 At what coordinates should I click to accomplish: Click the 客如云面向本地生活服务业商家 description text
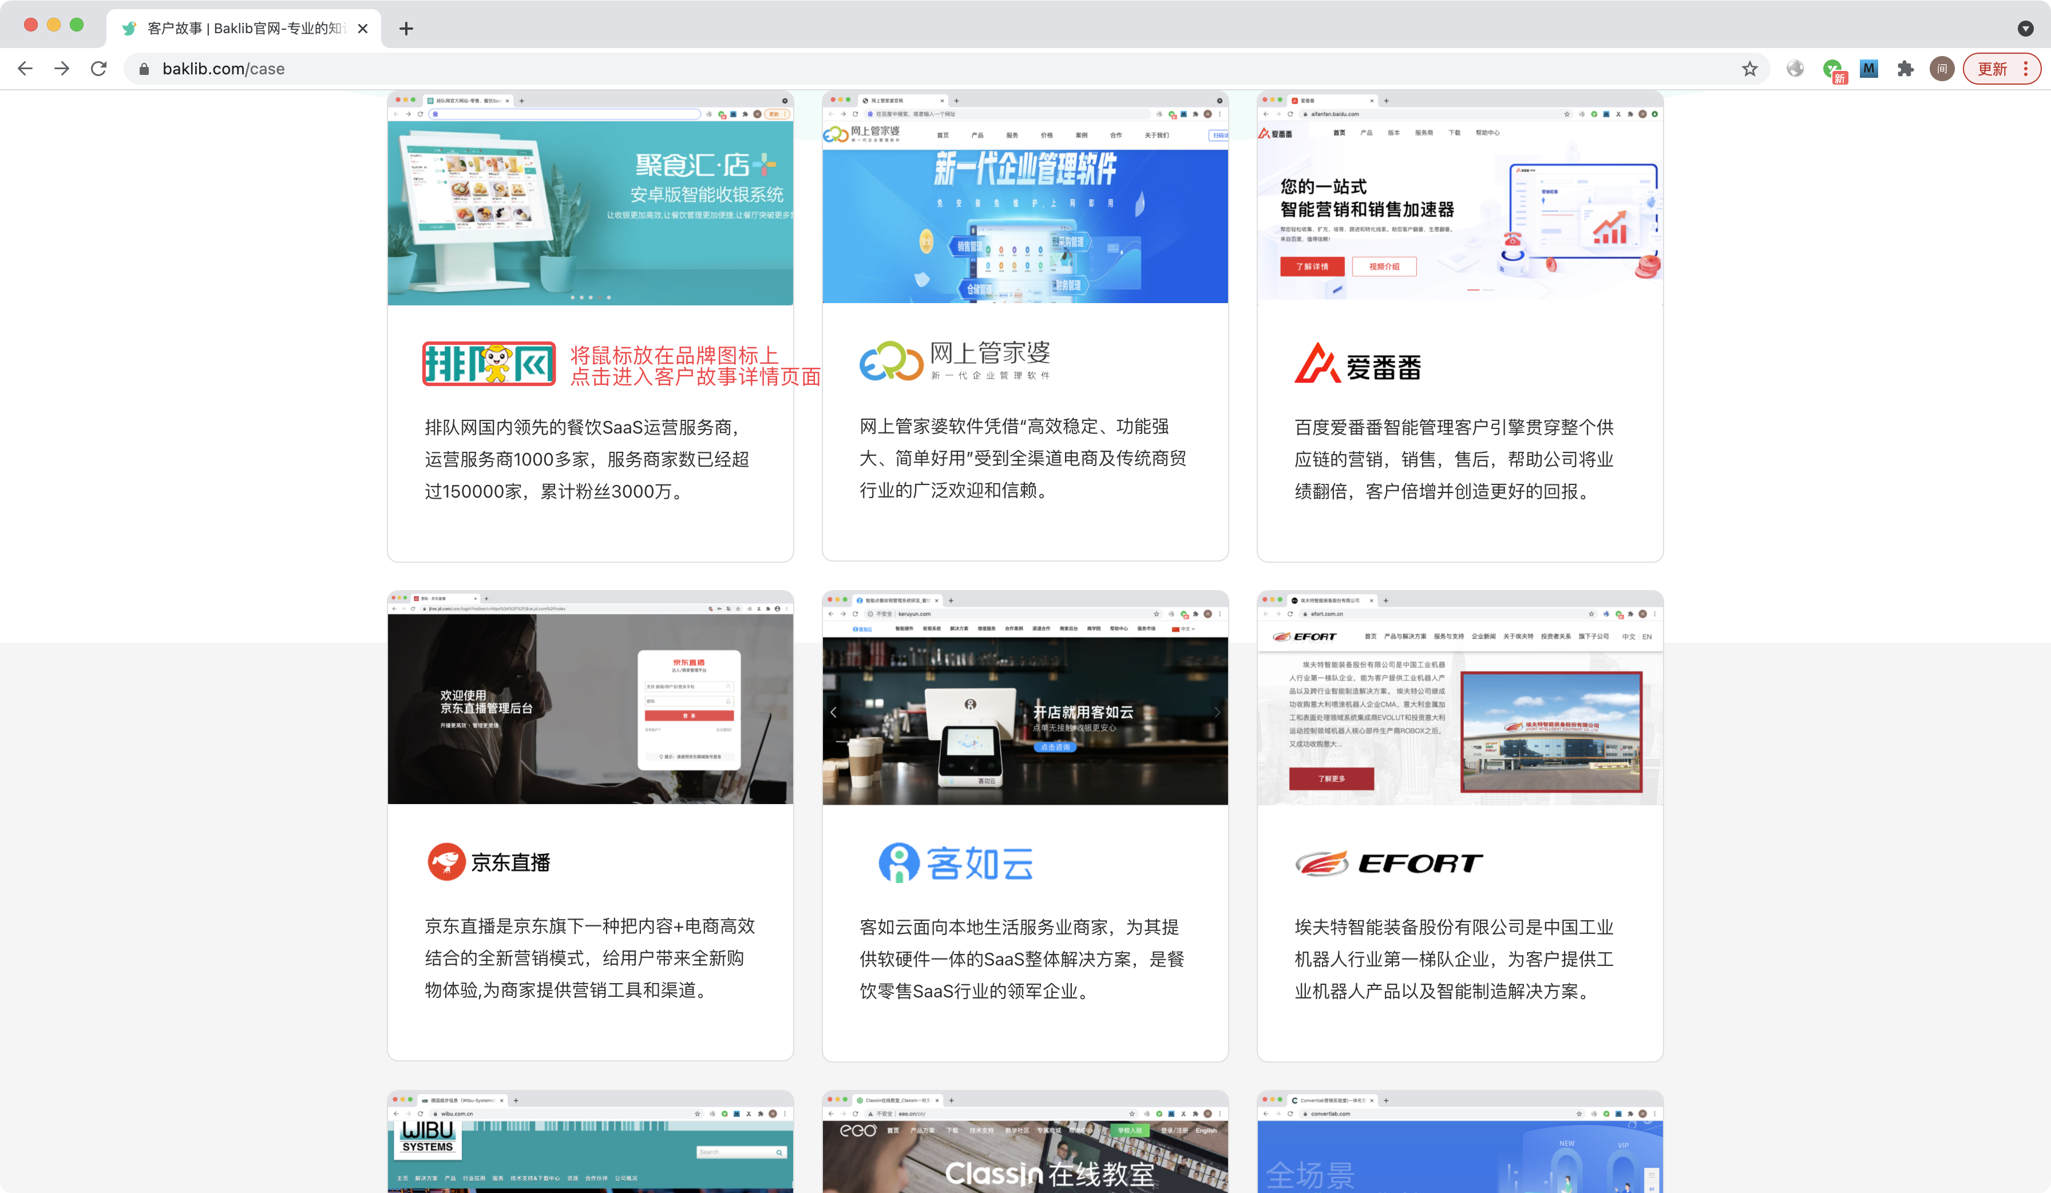click(1022, 959)
